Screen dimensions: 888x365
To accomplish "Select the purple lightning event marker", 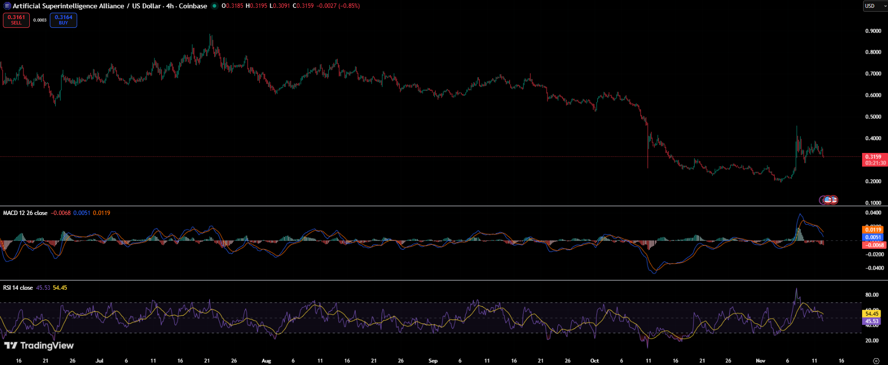I will [823, 200].
